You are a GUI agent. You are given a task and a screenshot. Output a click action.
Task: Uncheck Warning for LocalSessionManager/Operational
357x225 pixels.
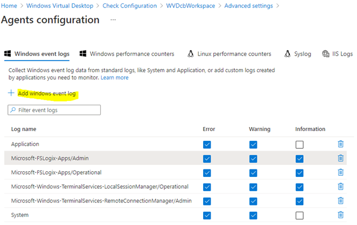point(253,187)
